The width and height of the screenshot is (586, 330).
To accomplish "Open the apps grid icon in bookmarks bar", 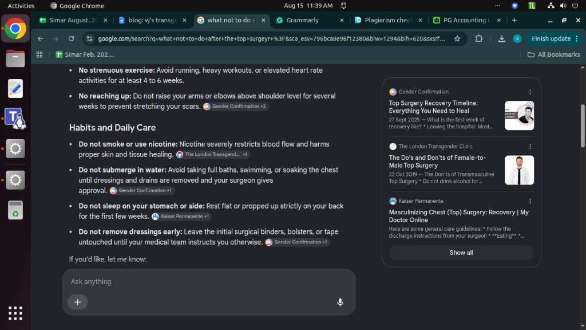I will (x=39, y=54).
